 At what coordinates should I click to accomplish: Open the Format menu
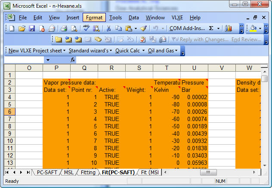94,18
